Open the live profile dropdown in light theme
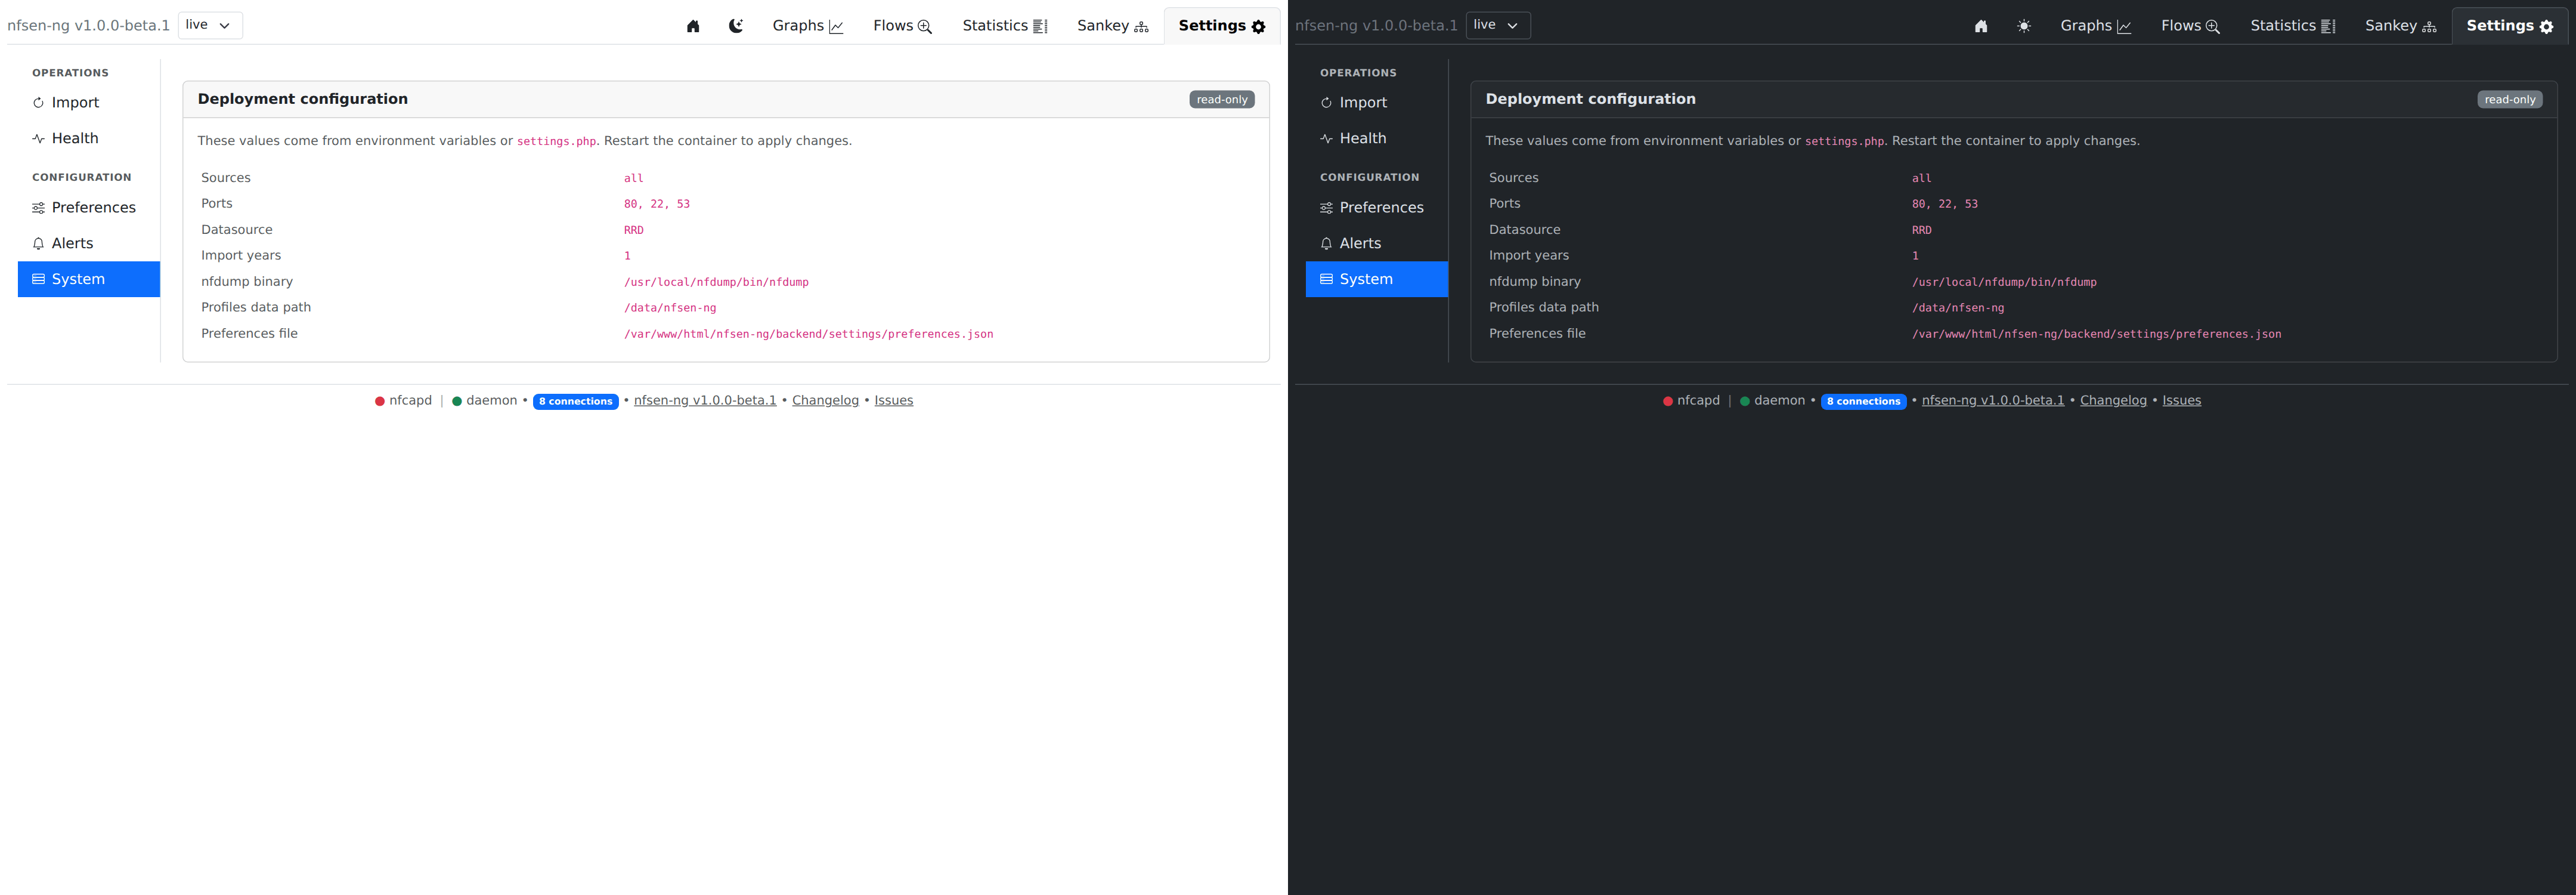Image resolution: width=2576 pixels, height=895 pixels. (x=210, y=25)
